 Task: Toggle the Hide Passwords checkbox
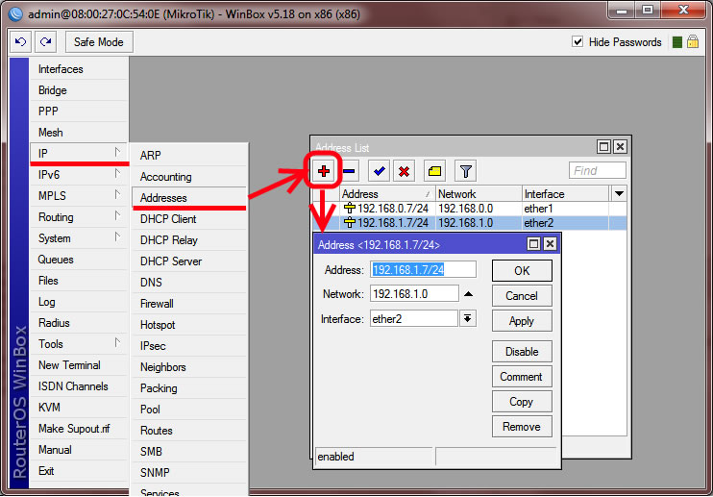click(x=578, y=42)
